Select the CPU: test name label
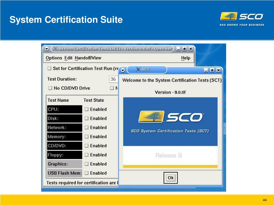 tap(64, 109)
